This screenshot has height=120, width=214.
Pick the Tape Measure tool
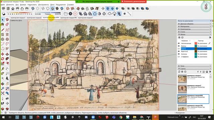3,69
